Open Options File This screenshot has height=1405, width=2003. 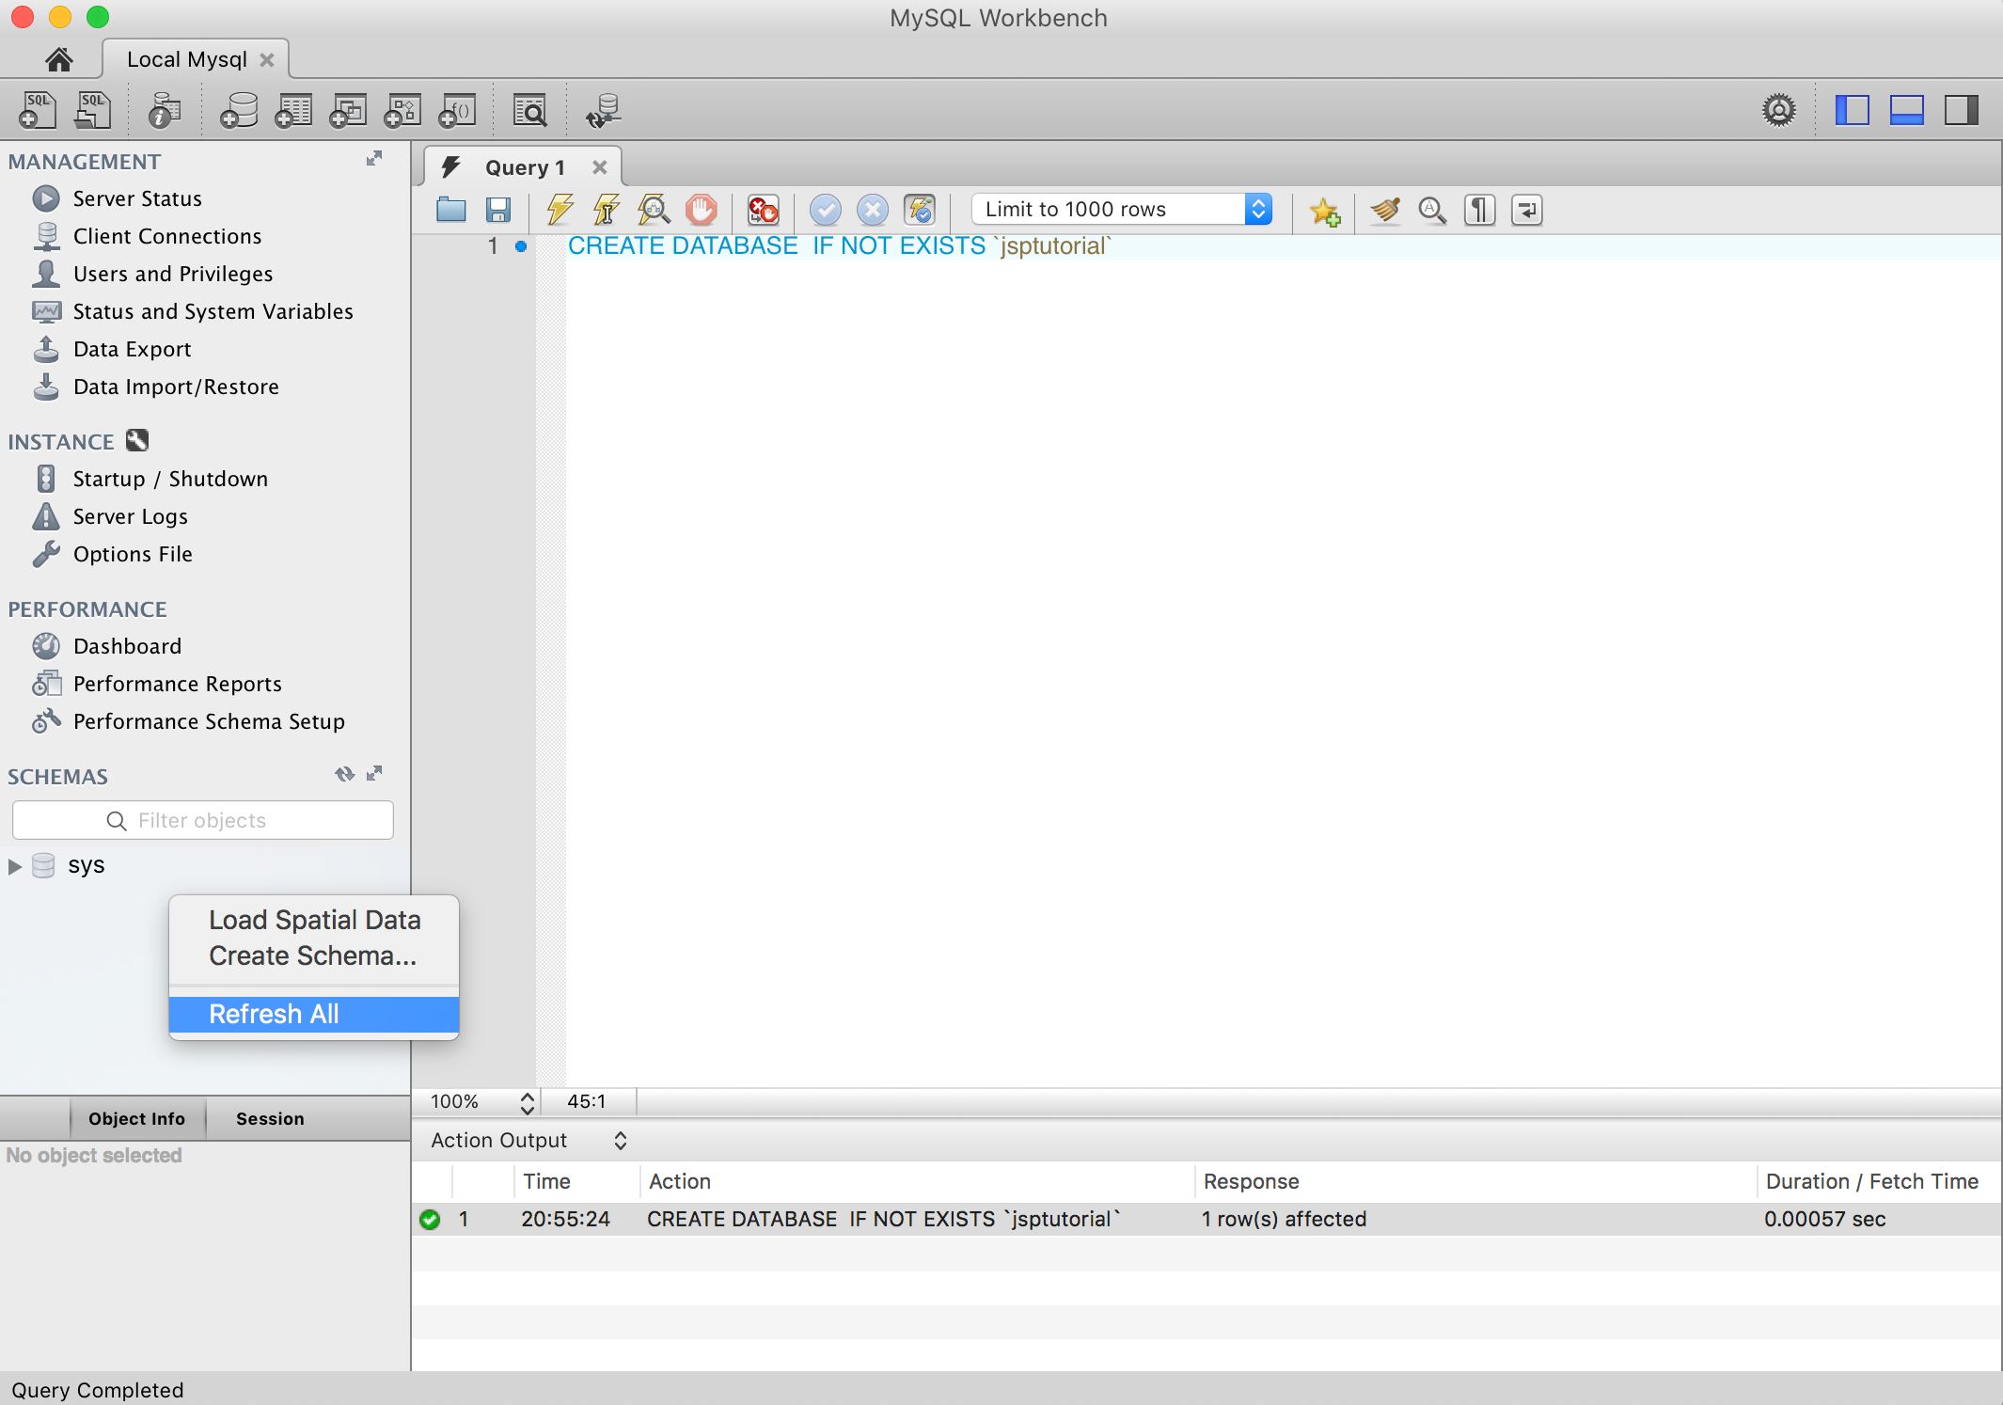tap(133, 554)
